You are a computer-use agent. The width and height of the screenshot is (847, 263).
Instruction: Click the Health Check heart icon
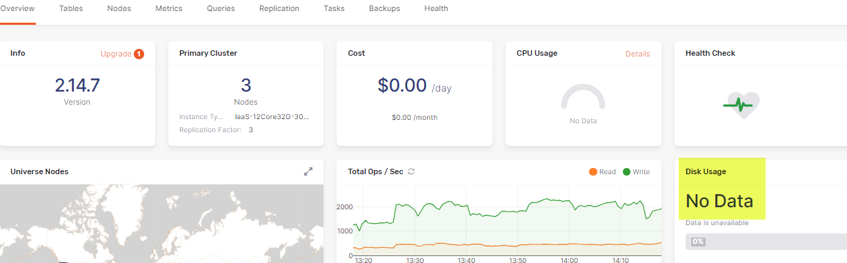741,105
